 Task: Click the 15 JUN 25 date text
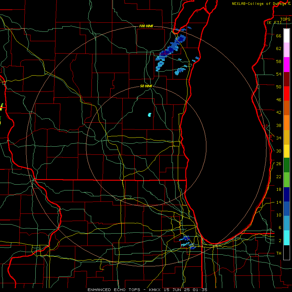coord(177,290)
